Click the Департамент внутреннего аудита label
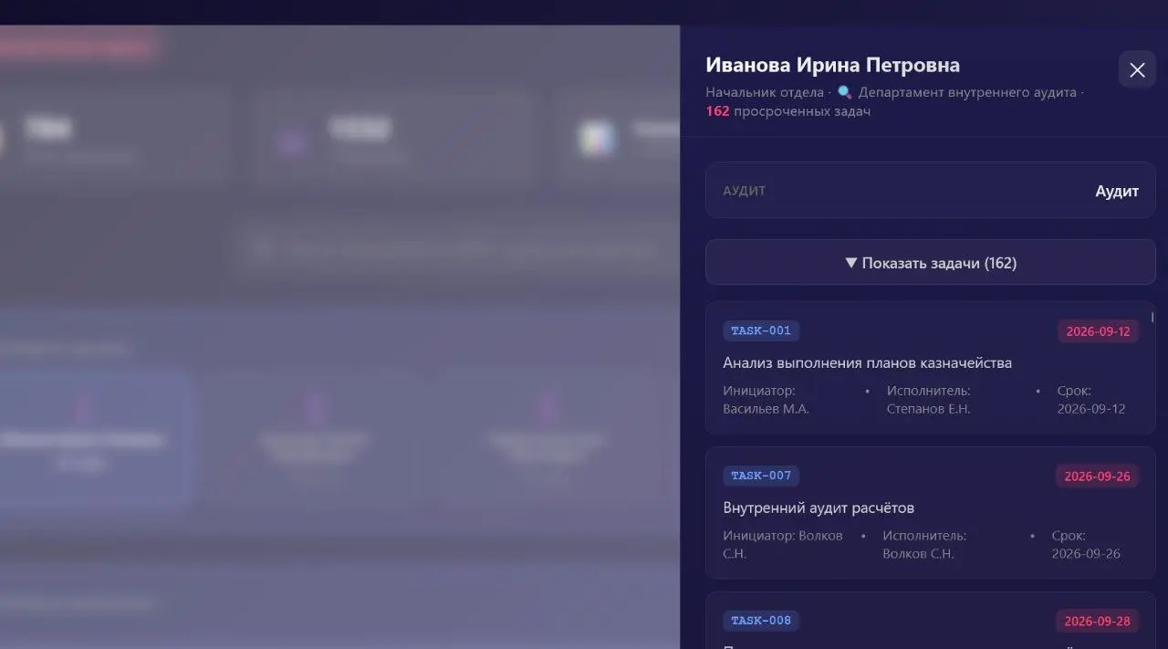 click(967, 92)
